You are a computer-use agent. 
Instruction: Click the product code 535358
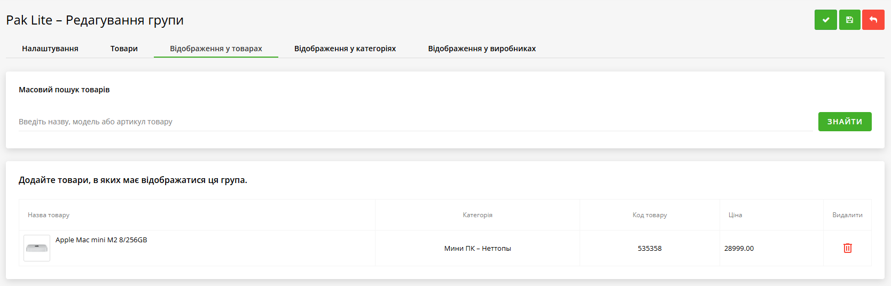(650, 249)
